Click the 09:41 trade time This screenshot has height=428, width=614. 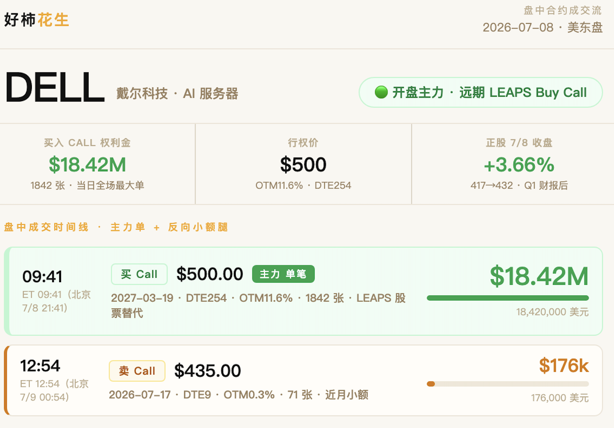[x=42, y=276]
